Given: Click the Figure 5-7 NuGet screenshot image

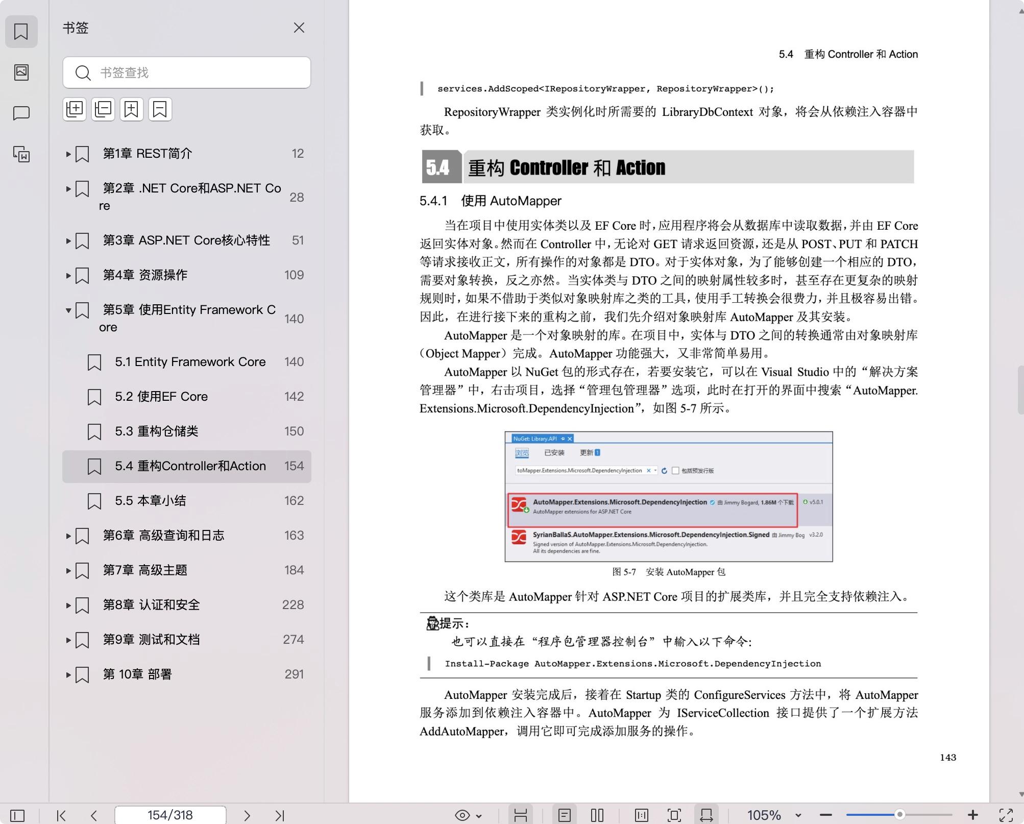Looking at the screenshot, I should click(669, 496).
